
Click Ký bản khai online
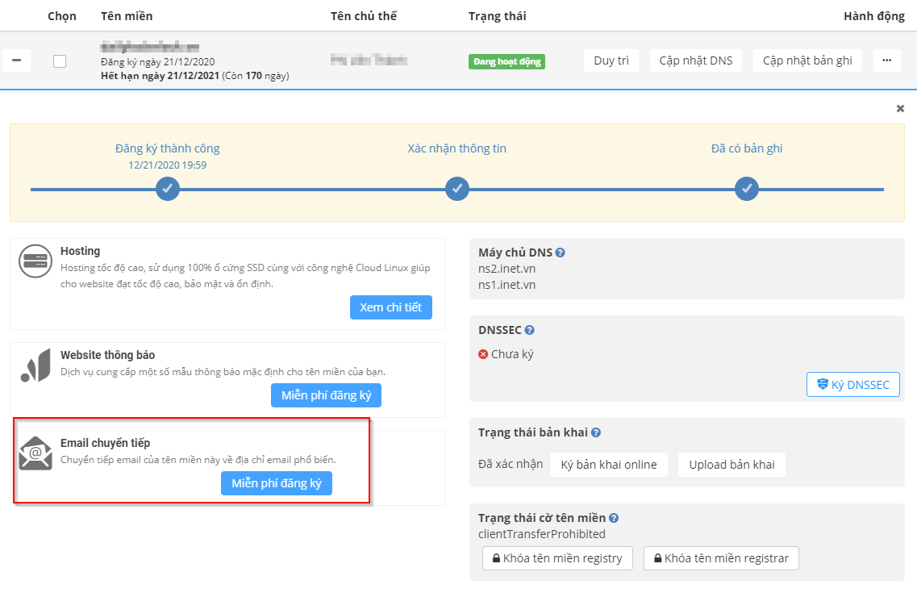tap(609, 464)
